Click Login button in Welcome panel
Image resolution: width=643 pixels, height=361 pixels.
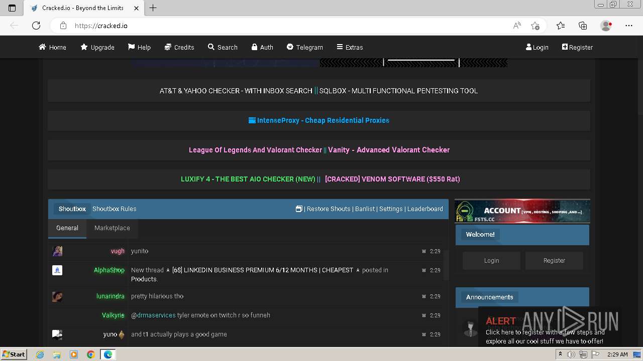491,261
